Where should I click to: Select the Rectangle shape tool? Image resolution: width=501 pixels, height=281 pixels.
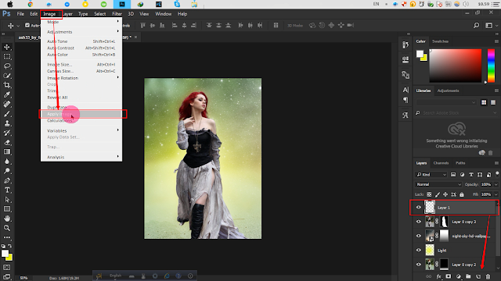pyautogui.click(x=7, y=209)
